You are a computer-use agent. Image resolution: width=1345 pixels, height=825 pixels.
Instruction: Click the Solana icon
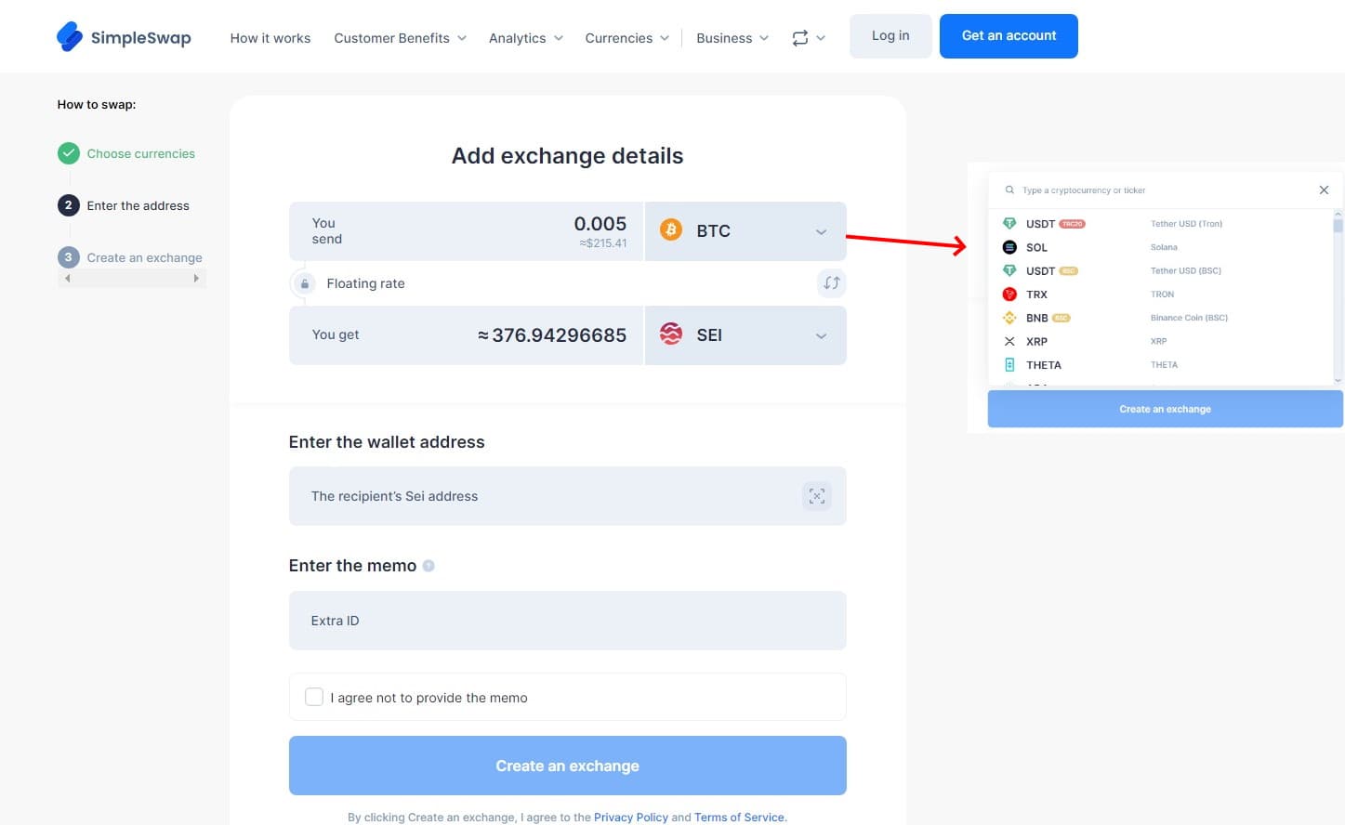coord(1009,247)
